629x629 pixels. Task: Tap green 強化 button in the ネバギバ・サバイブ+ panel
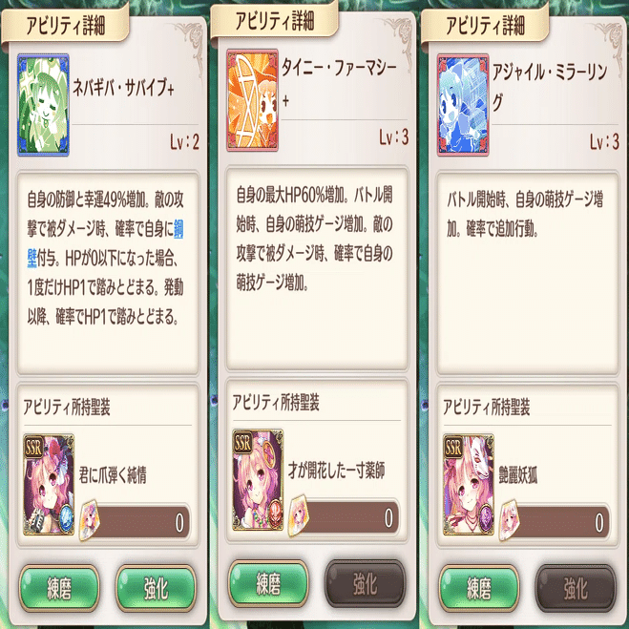156,588
